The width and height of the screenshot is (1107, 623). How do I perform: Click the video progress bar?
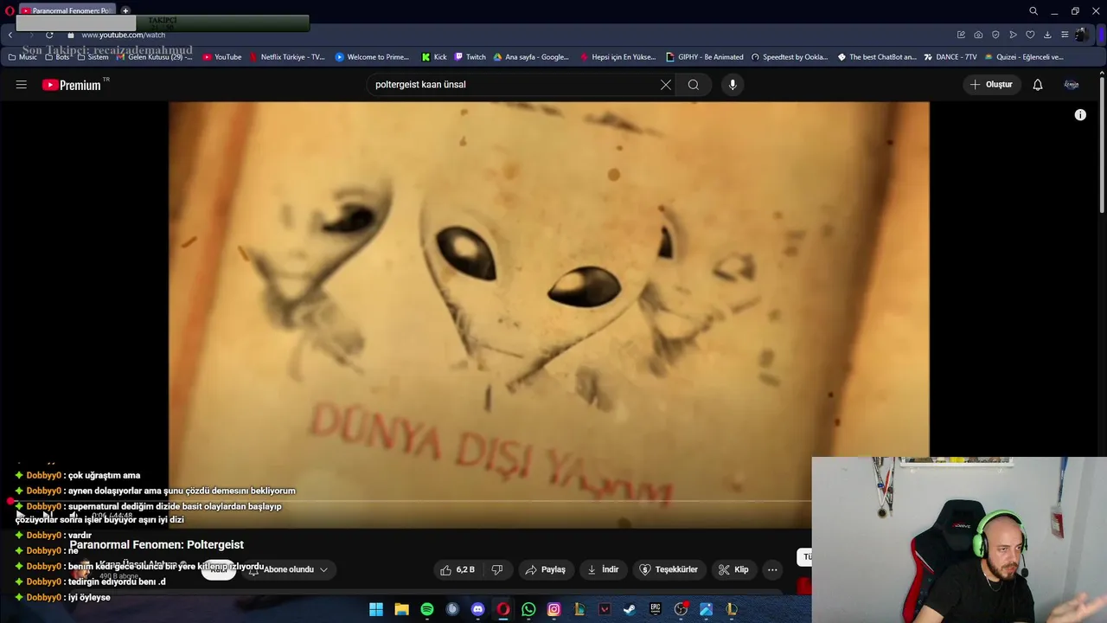coord(411,502)
